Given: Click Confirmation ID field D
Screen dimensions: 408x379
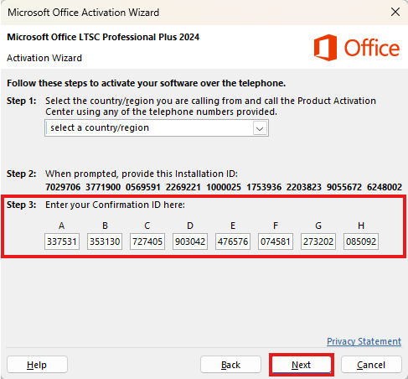Looking at the screenshot, I should 190,241.
